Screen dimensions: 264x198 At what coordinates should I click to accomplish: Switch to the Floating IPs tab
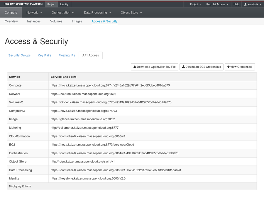point(67,55)
